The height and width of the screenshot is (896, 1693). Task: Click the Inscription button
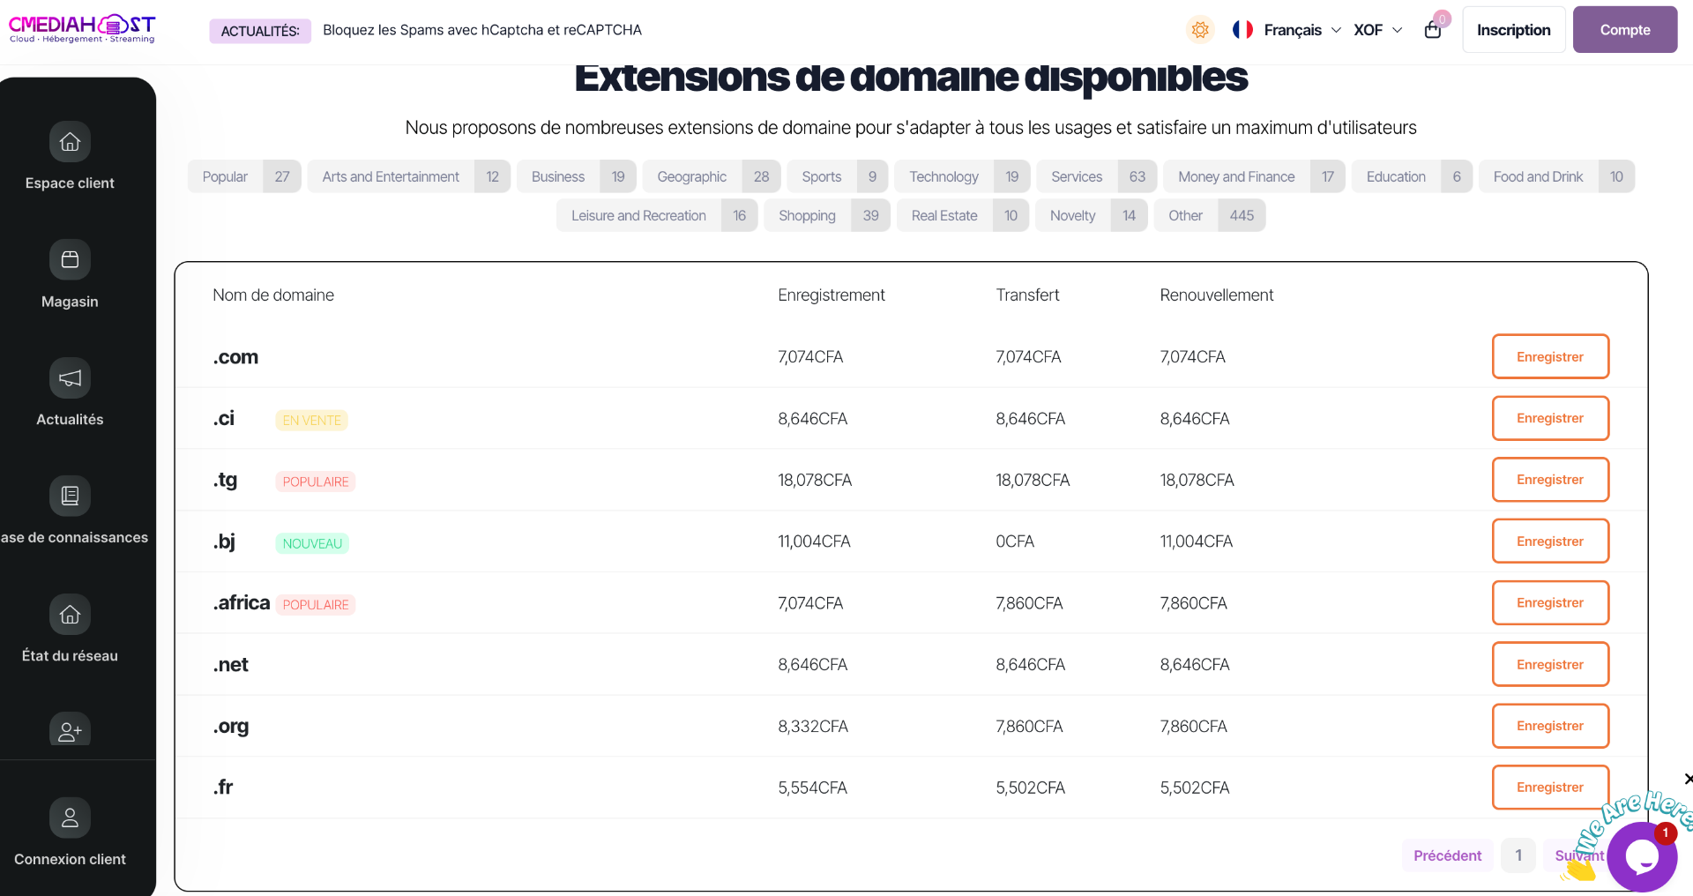click(1513, 30)
